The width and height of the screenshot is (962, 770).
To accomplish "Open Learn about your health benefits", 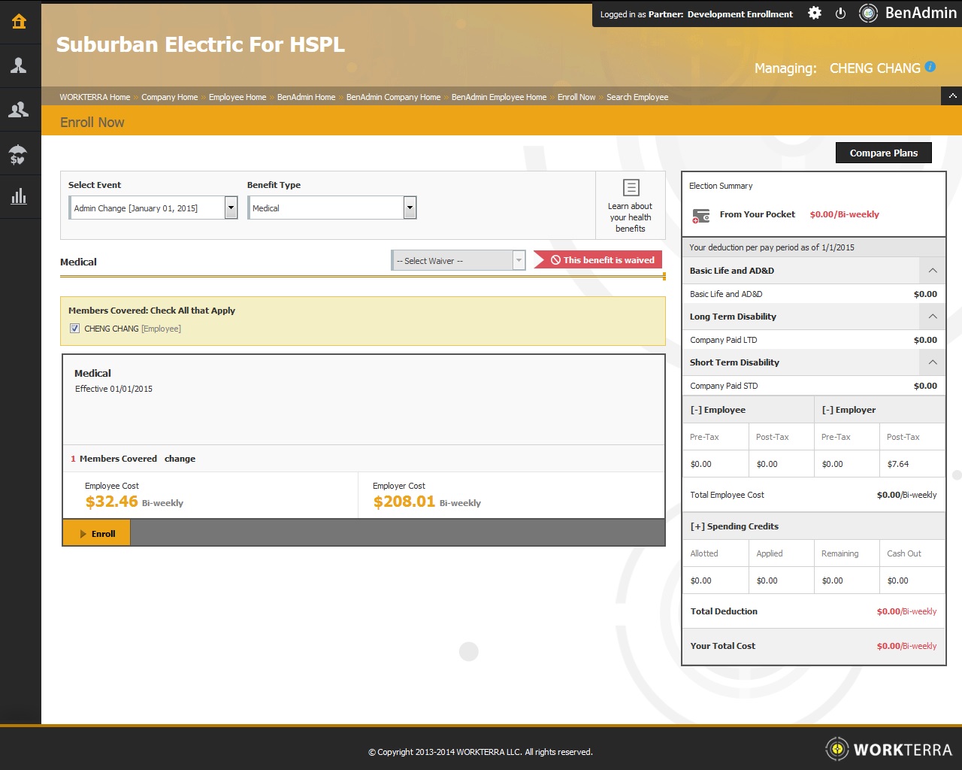I will pos(631,205).
